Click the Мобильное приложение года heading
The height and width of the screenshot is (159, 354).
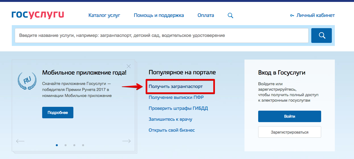84,73
